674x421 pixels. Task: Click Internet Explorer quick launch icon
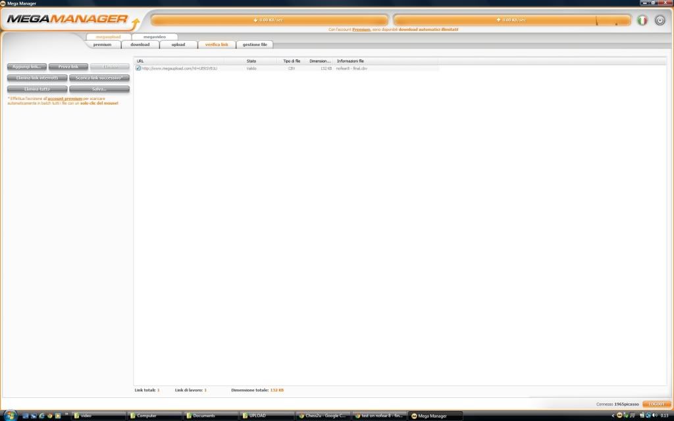pos(41,416)
